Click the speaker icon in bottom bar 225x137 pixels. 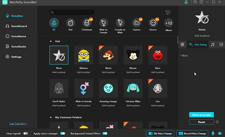220,133
